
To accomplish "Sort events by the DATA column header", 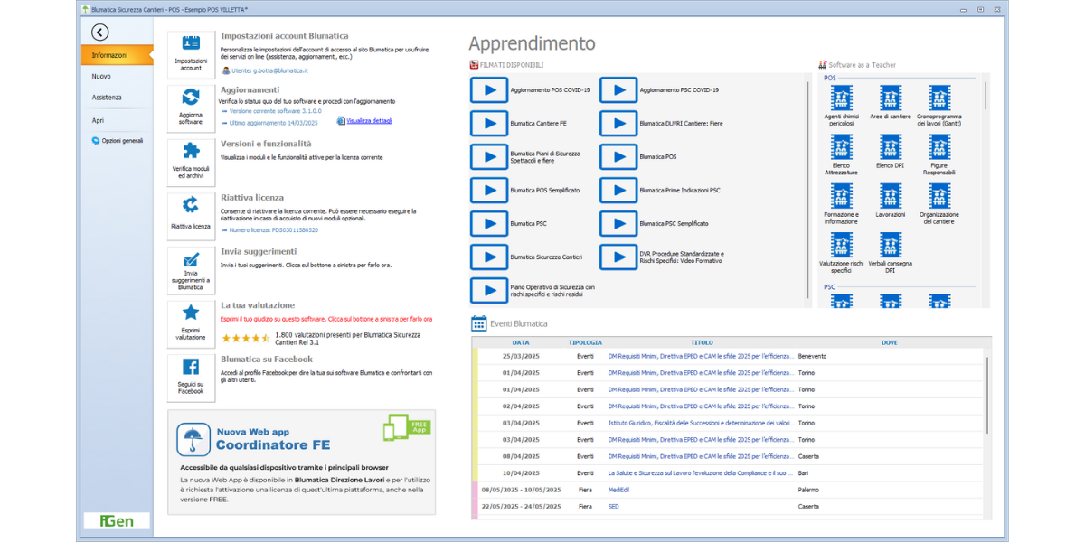I will point(521,343).
